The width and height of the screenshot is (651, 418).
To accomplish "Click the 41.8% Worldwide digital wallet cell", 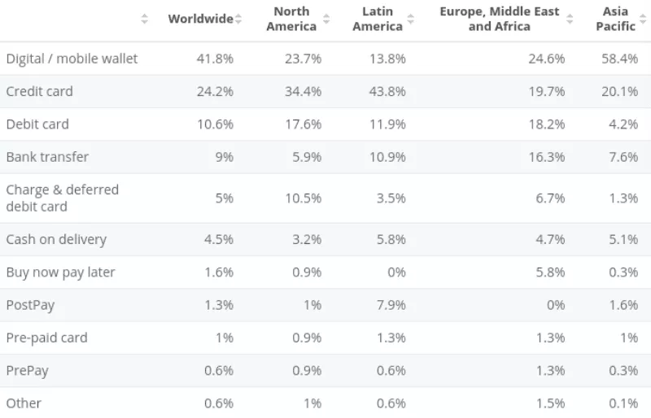I will coord(215,59).
